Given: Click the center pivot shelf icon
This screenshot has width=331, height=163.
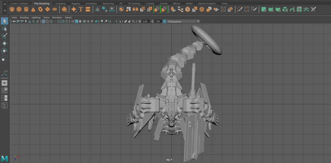Looking at the screenshot, I should click(97, 9).
